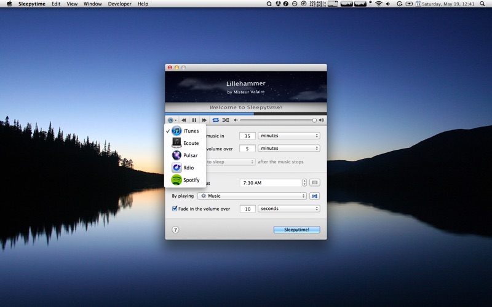Click the volume slider track
Screen dimensions: 492x307
tap(277, 120)
